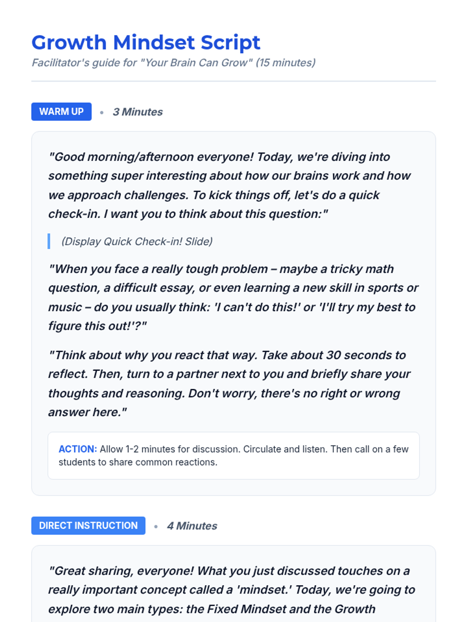Click the dot separator after WARM UP
This screenshot has width=467, height=622.
(x=102, y=113)
